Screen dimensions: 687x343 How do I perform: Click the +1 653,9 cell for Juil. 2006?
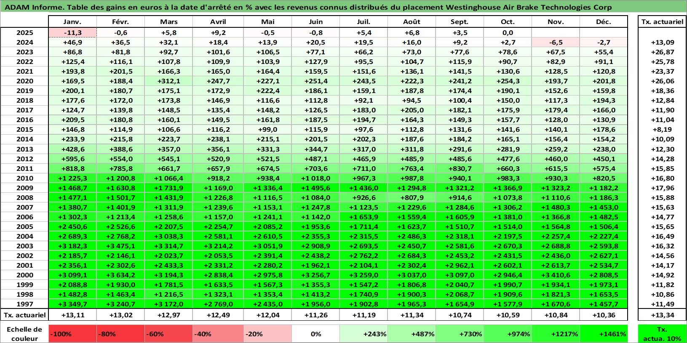[364, 217]
